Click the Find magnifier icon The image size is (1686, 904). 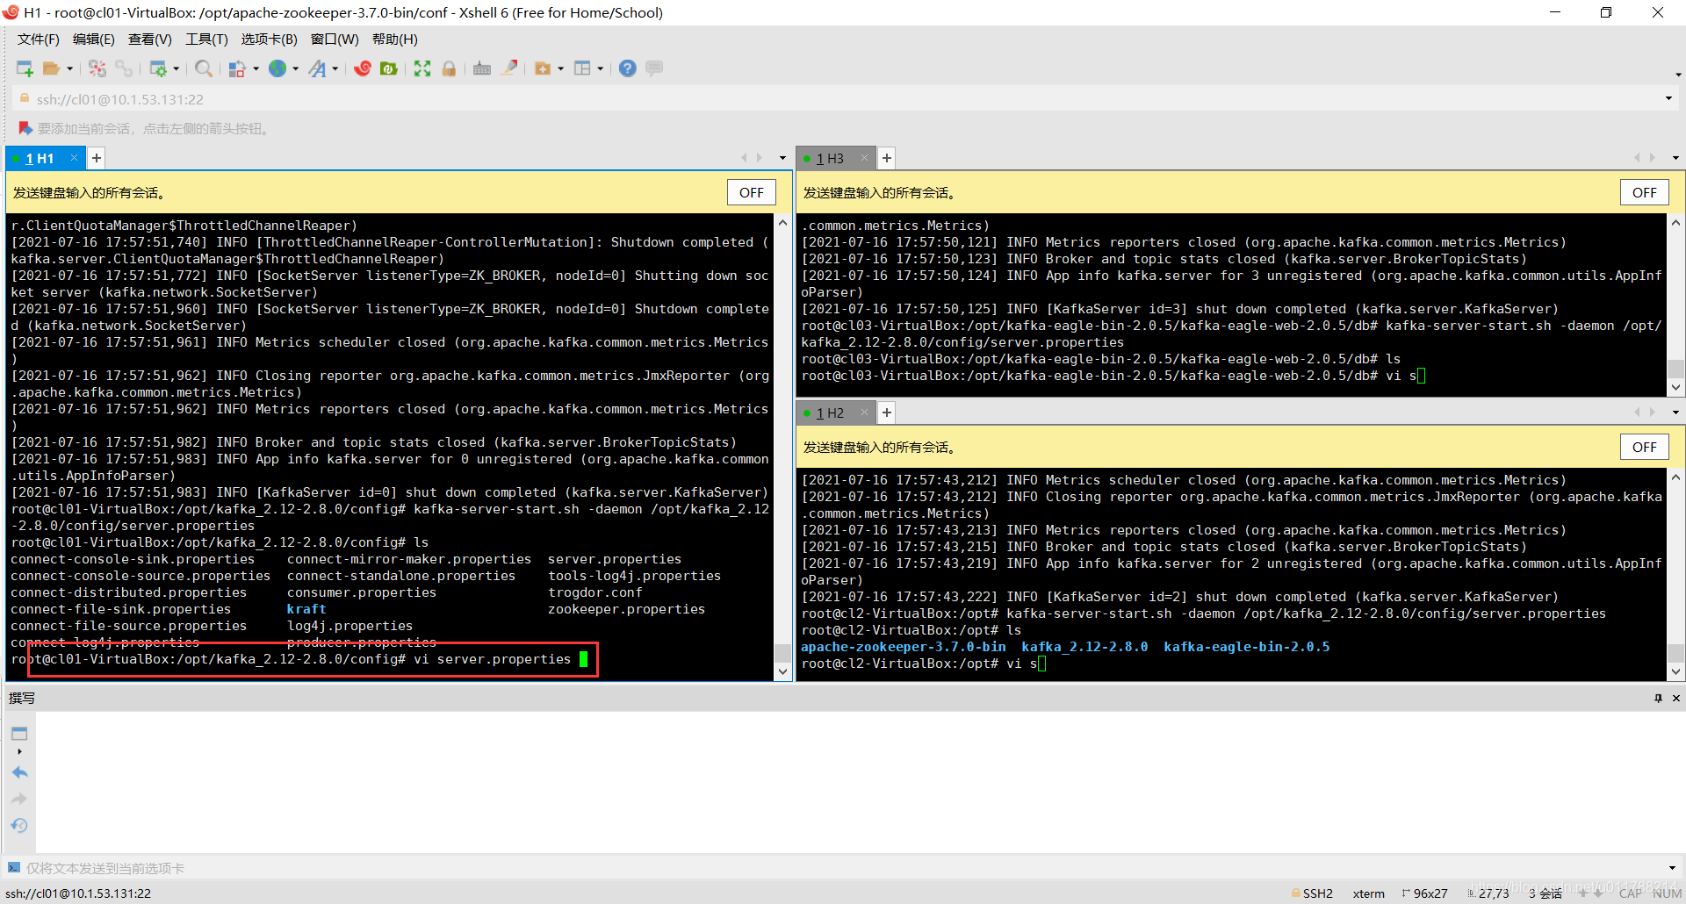point(204,68)
